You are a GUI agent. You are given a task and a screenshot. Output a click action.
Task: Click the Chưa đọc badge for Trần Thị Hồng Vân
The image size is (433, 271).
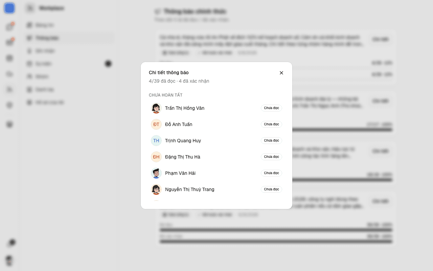click(271, 108)
